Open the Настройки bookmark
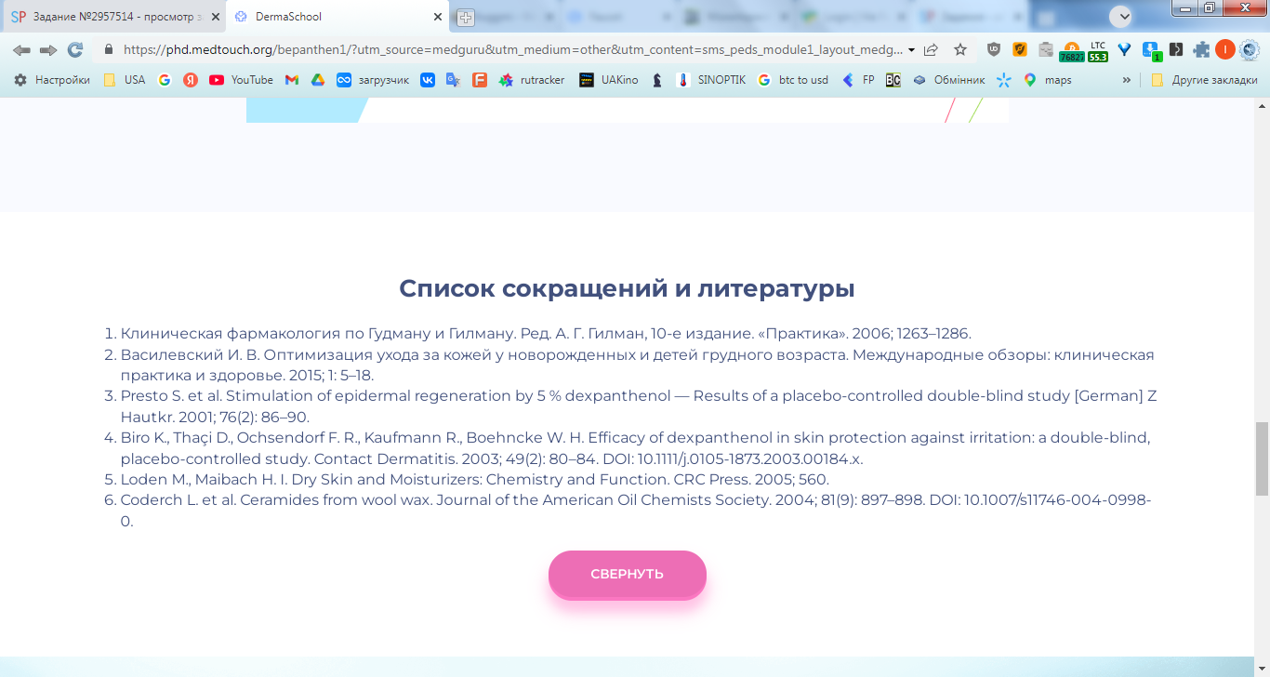 (x=52, y=80)
